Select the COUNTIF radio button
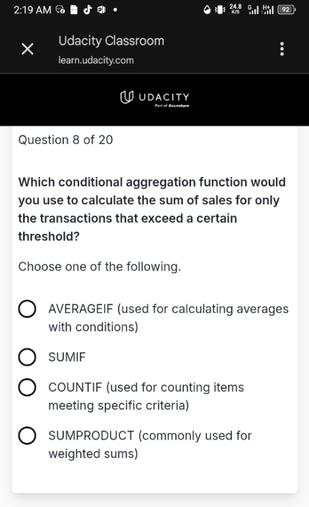Image resolution: width=309 pixels, height=507 pixels. click(x=27, y=388)
